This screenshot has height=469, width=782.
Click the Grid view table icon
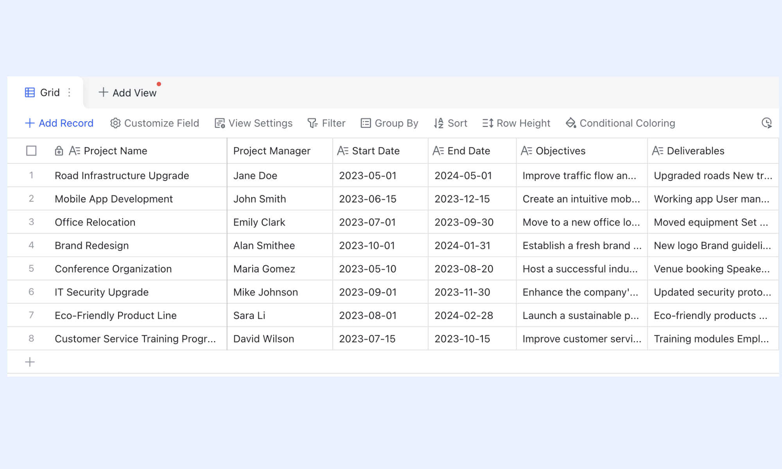pos(30,93)
